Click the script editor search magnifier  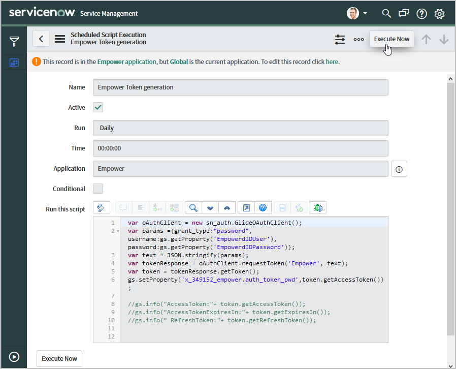[193, 207]
